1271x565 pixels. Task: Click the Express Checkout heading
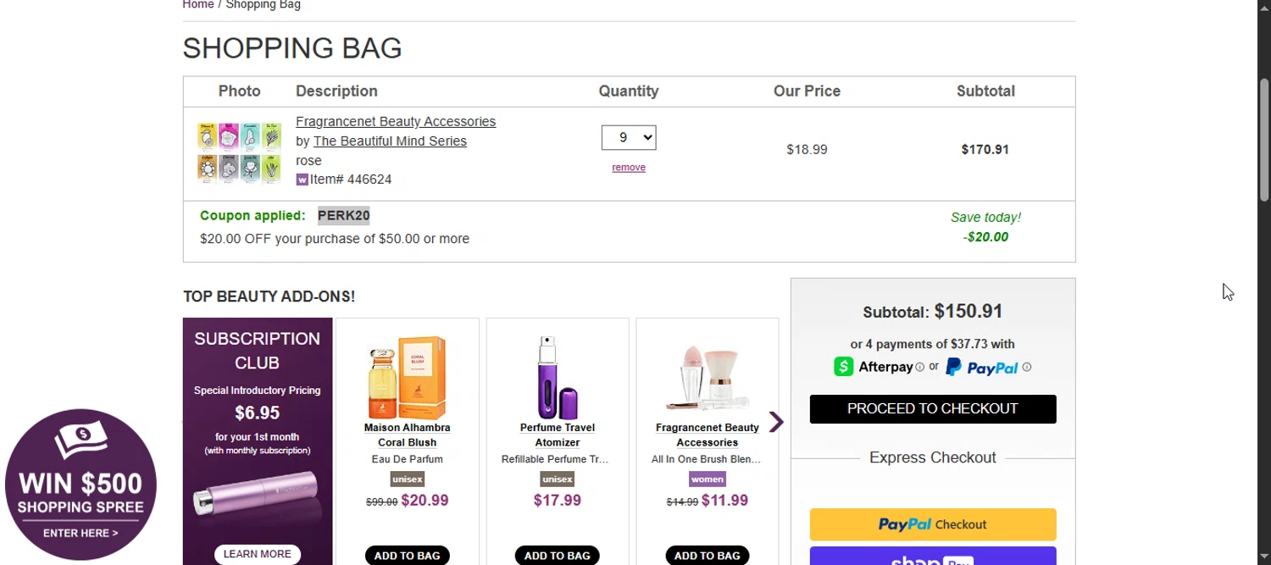click(933, 457)
